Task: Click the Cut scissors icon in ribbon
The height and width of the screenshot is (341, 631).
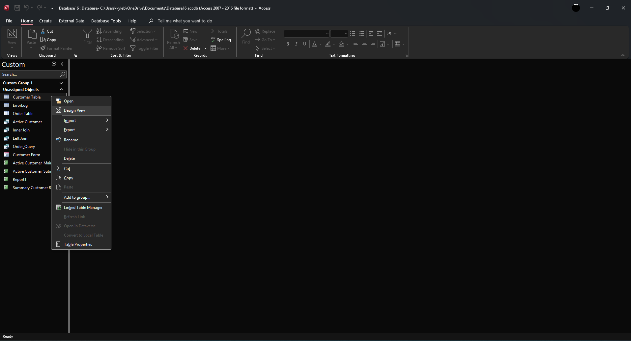Action: coord(43,31)
